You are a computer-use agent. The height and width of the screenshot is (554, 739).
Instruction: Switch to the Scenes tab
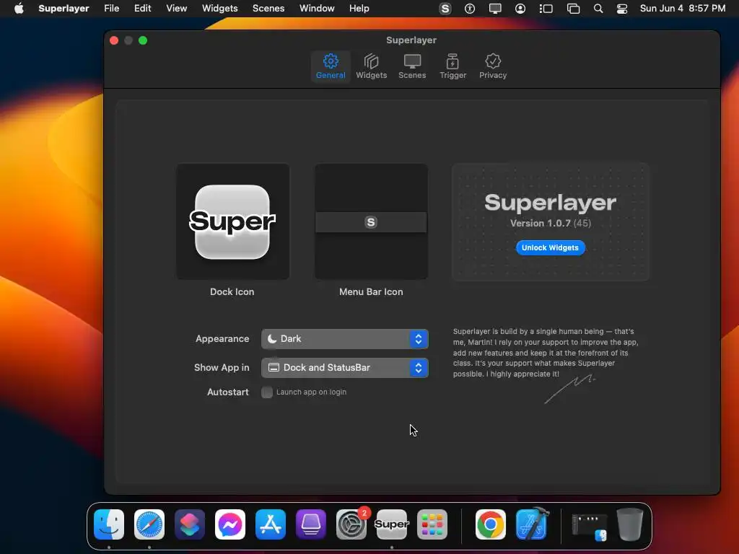(x=412, y=66)
